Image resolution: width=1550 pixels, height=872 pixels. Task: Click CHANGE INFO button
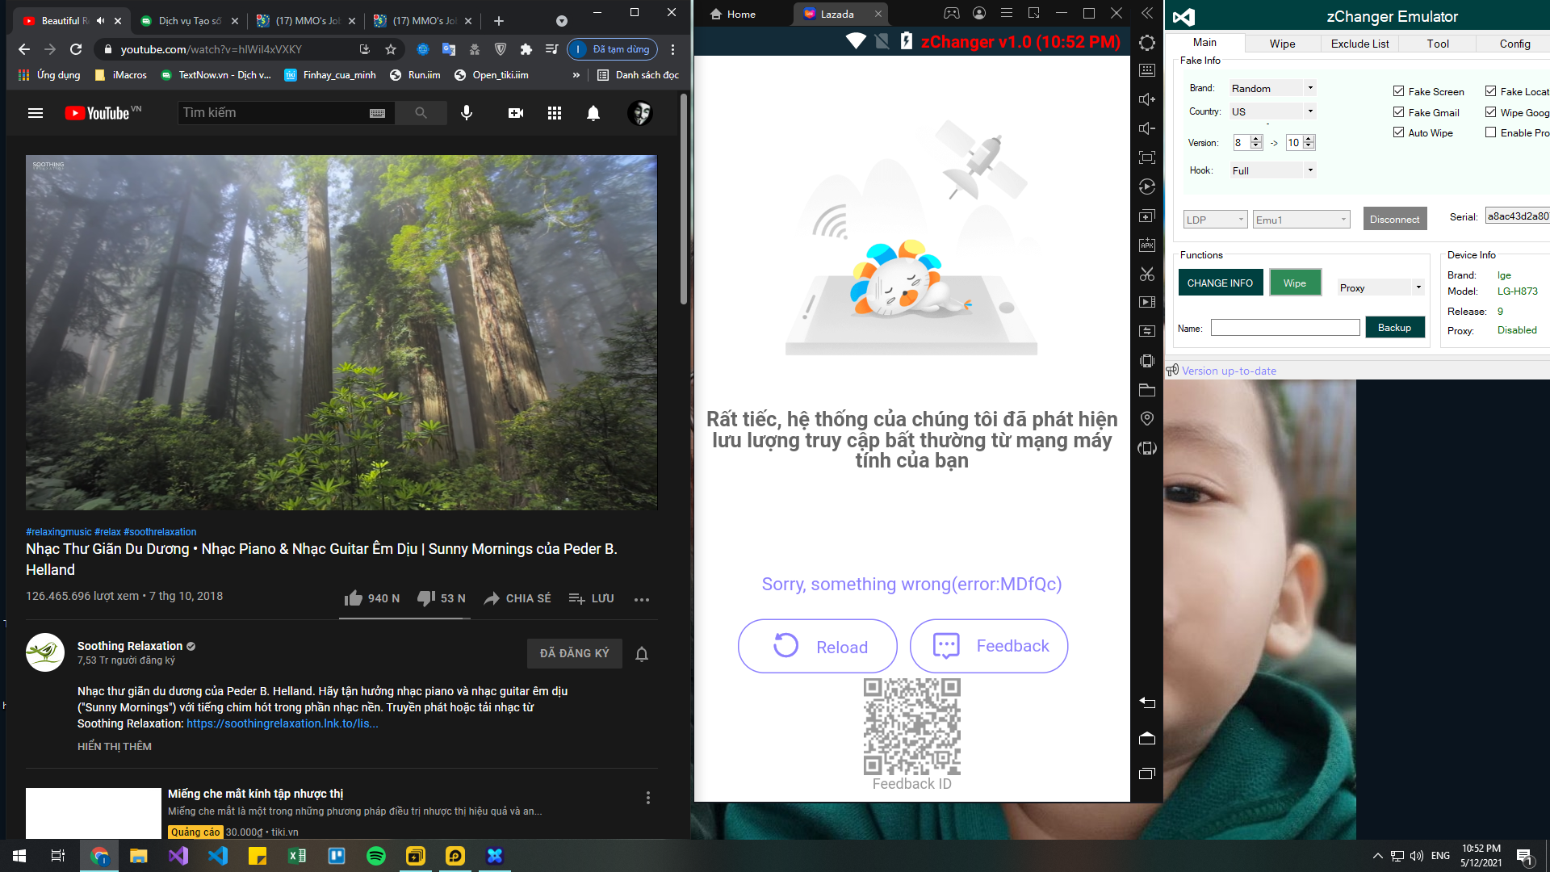(x=1220, y=283)
